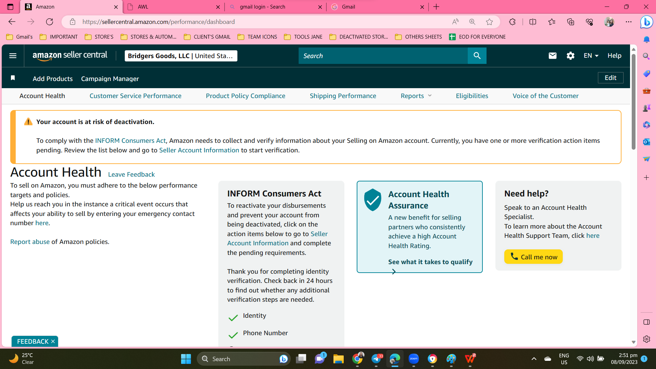Open Seller Central settings gear

(x=570, y=56)
